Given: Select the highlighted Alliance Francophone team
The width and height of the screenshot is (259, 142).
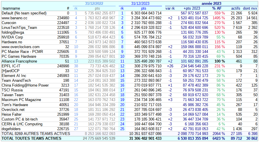Looking at the screenshot, I should [x=19, y=61].
